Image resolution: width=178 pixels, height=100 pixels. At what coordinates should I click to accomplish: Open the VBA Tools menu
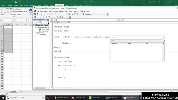(70, 11)
